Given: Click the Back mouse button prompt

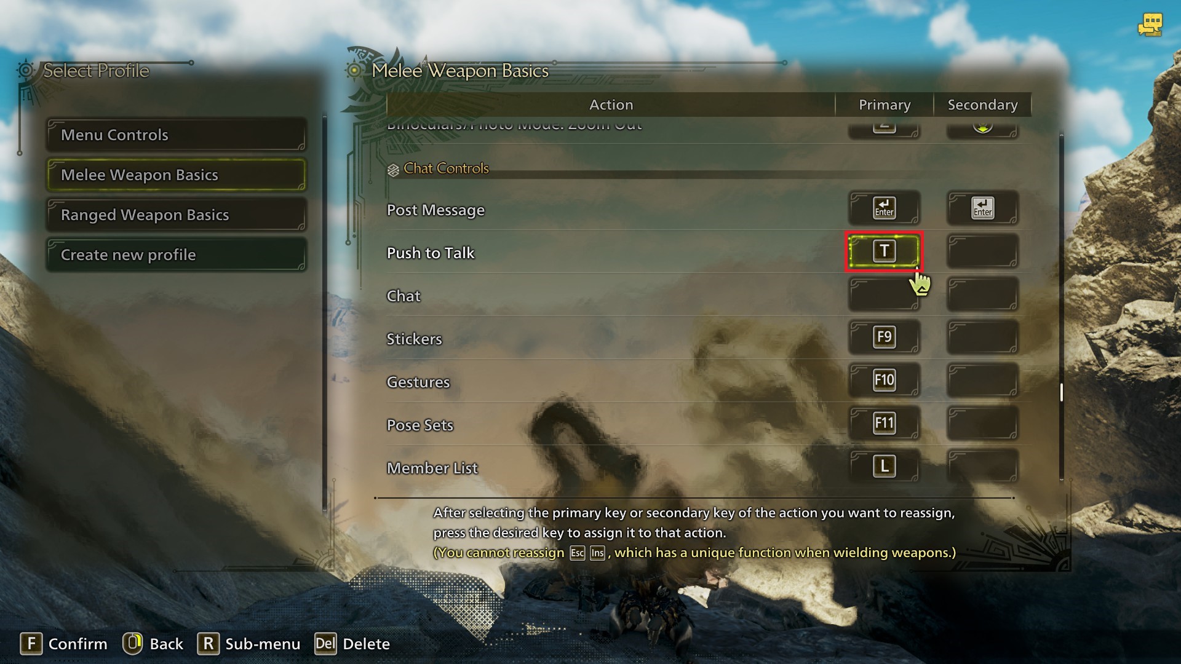Looking at the screenshot, I should click(x=153, y=644).
